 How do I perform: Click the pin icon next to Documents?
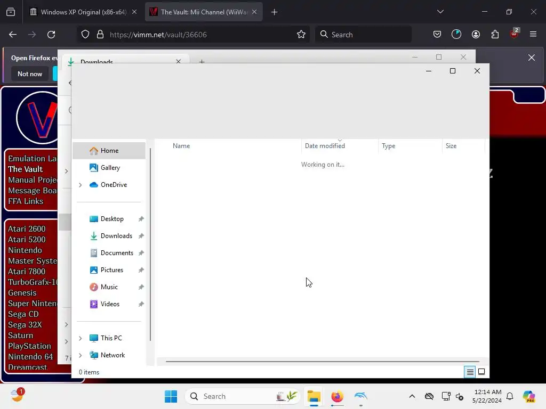point(141,253)
